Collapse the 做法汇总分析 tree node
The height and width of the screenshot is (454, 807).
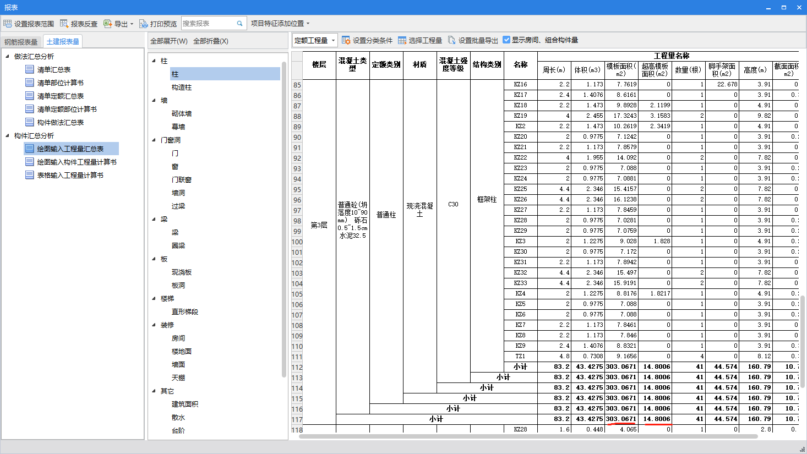click(8, 56)
